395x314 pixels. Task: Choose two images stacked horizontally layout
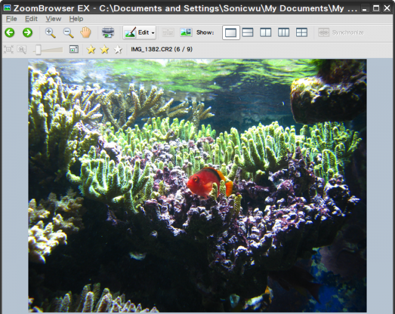tap(247, 33)
